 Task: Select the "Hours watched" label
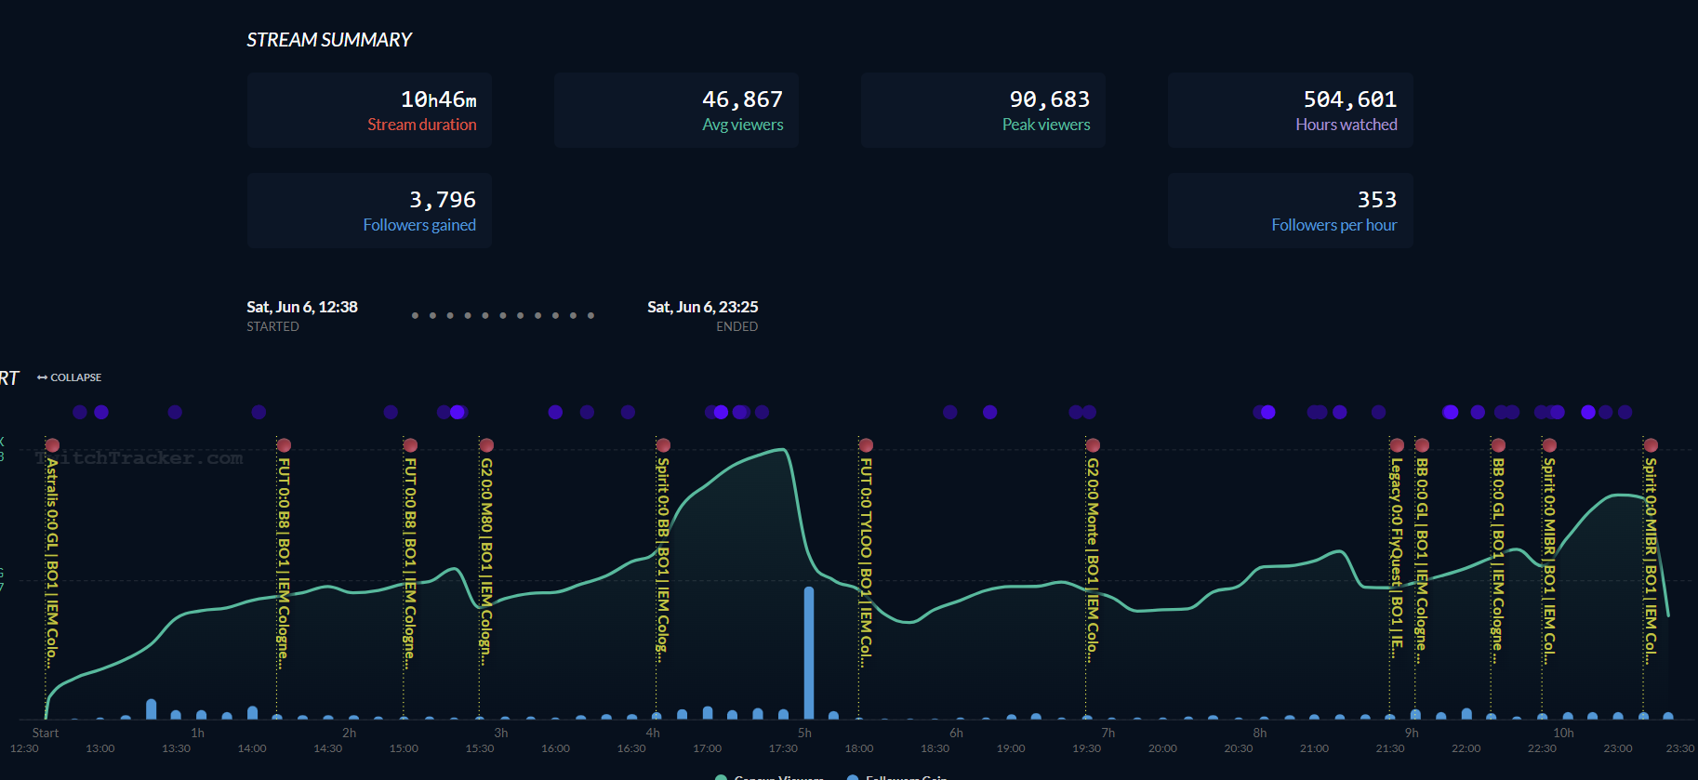coord(1346,125)
